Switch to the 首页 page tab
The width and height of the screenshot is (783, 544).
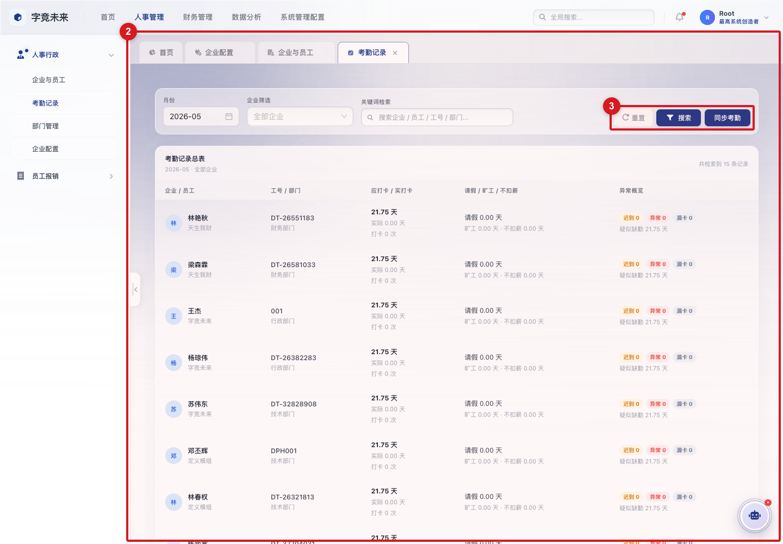coord(161,53)
